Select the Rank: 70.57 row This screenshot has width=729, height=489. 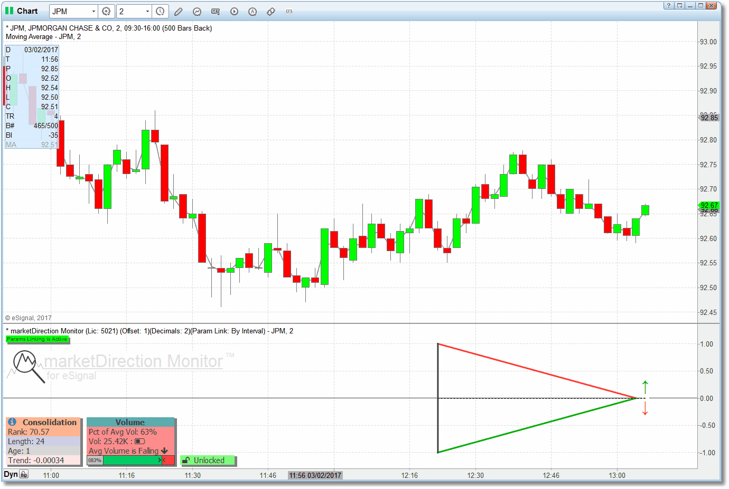coord(43,432)
